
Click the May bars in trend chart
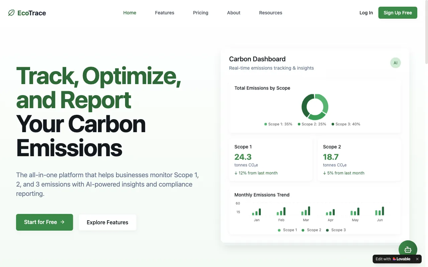[x=355, y=212]
